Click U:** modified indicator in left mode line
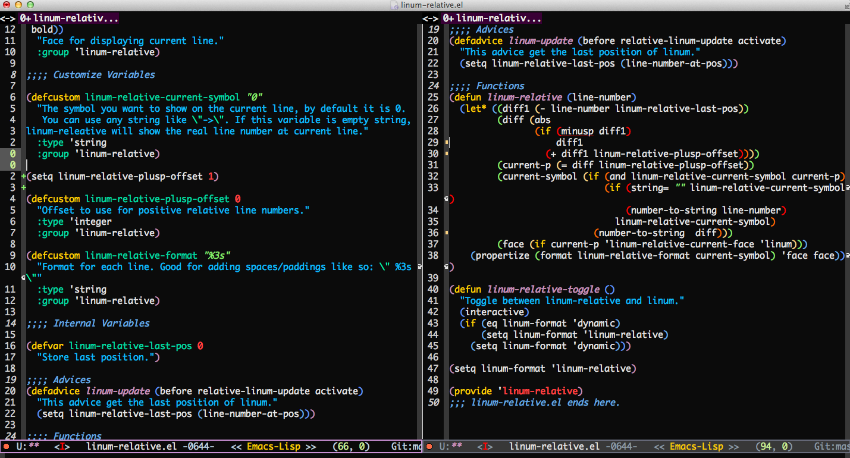The width and height of the screenshot is (850, 458). click(27, 446)
